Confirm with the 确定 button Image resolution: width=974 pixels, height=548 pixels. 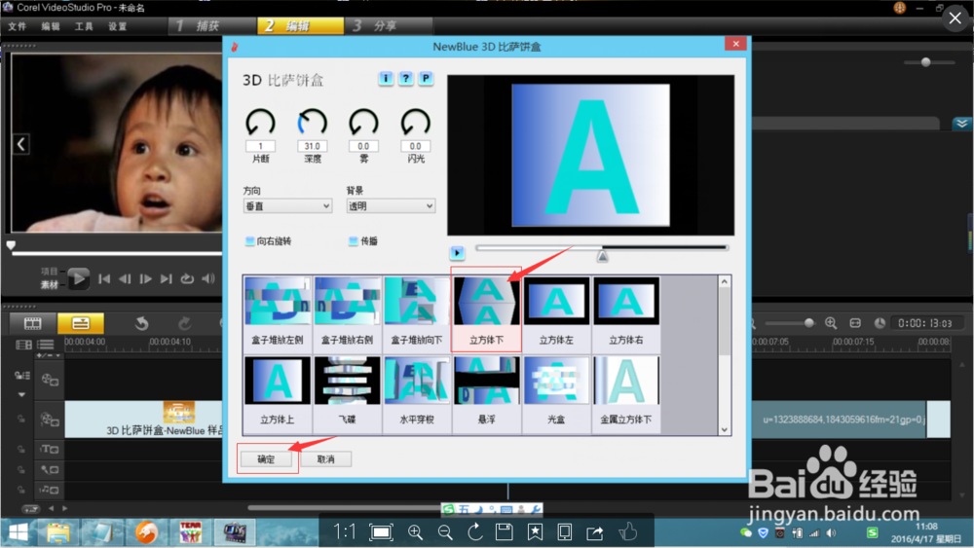[266, 459]
